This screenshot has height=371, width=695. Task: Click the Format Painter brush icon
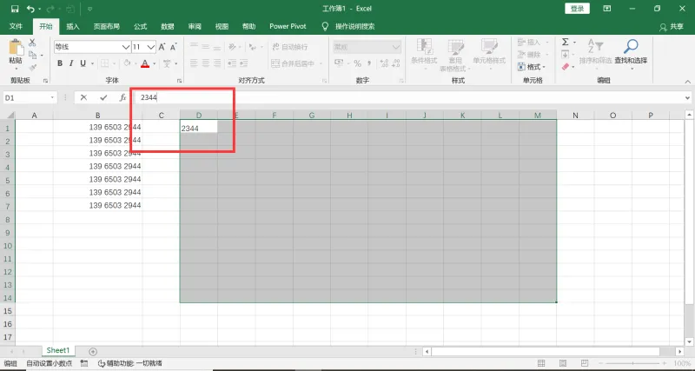click(32, 68)
